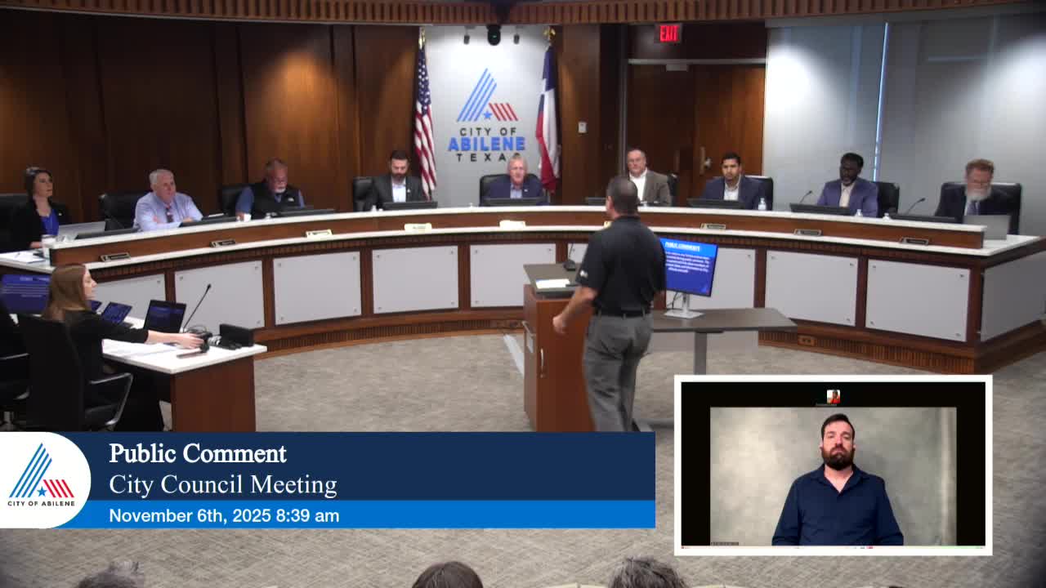Image resolution: width=1046 pixels, height=588 pixels.
Task: Click the small participant icon above the interpreter
Action: [x=833, y=396]
